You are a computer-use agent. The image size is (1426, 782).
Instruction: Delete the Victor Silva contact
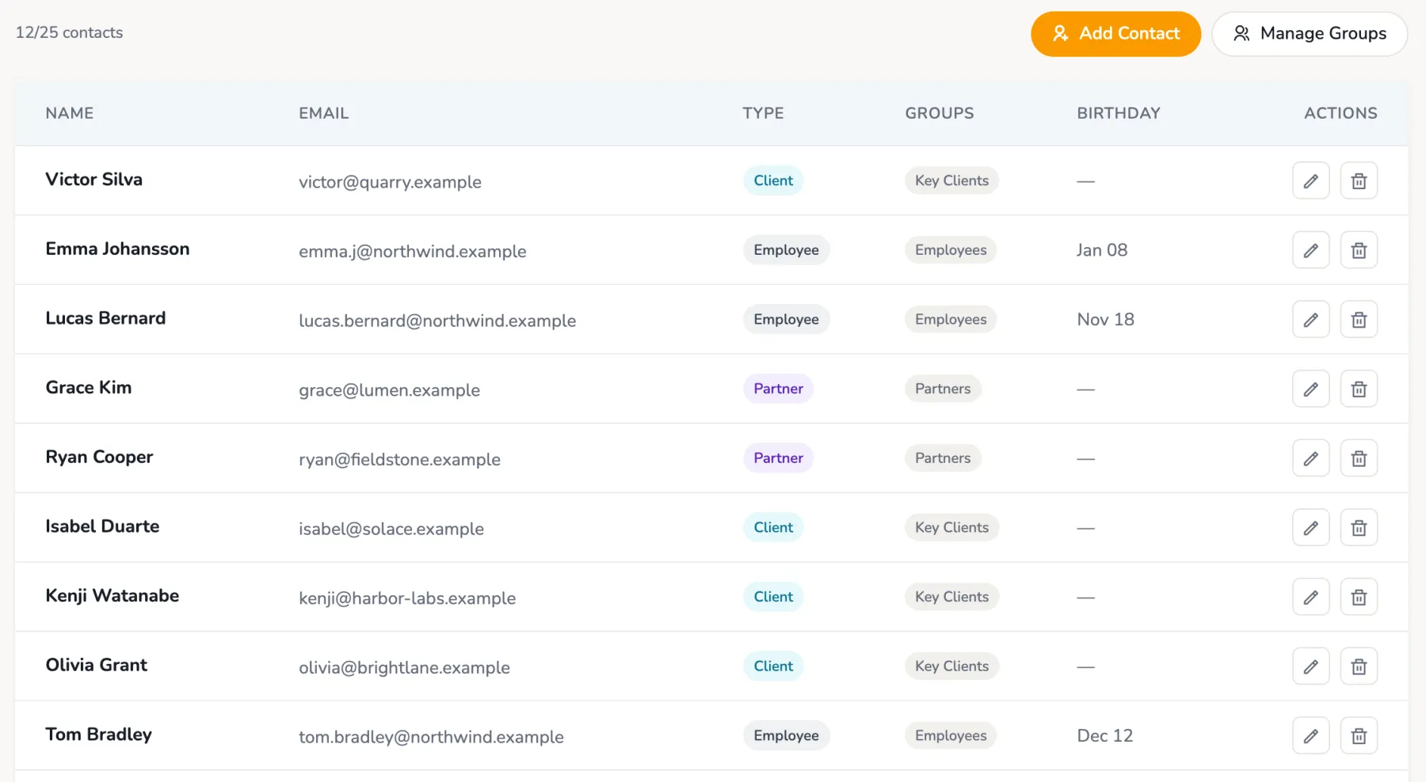click(x=1359, y=180)
